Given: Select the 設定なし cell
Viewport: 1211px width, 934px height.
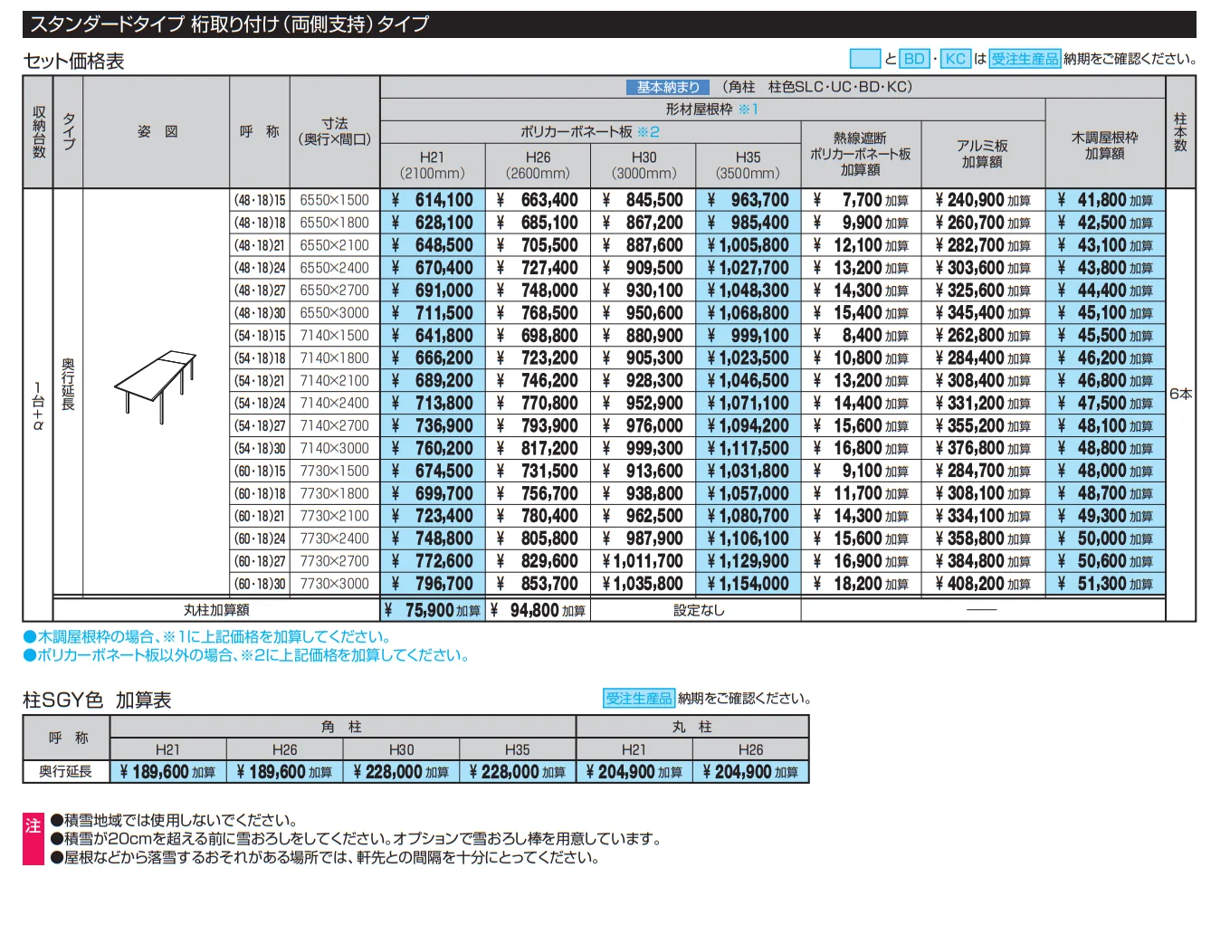Looking at the screenshot, I should click(x=696, y=610).
